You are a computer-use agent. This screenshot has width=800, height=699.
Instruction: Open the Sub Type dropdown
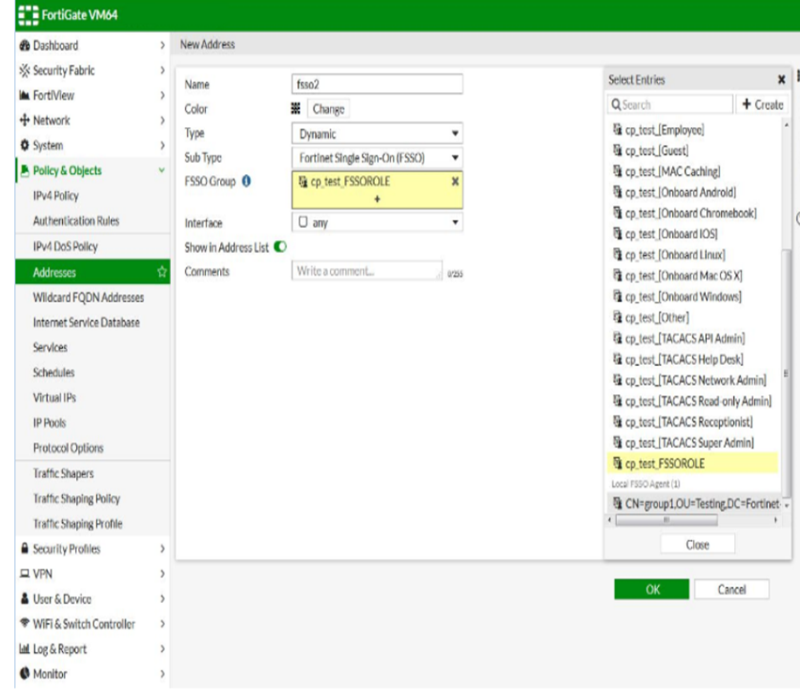[377, 158]
